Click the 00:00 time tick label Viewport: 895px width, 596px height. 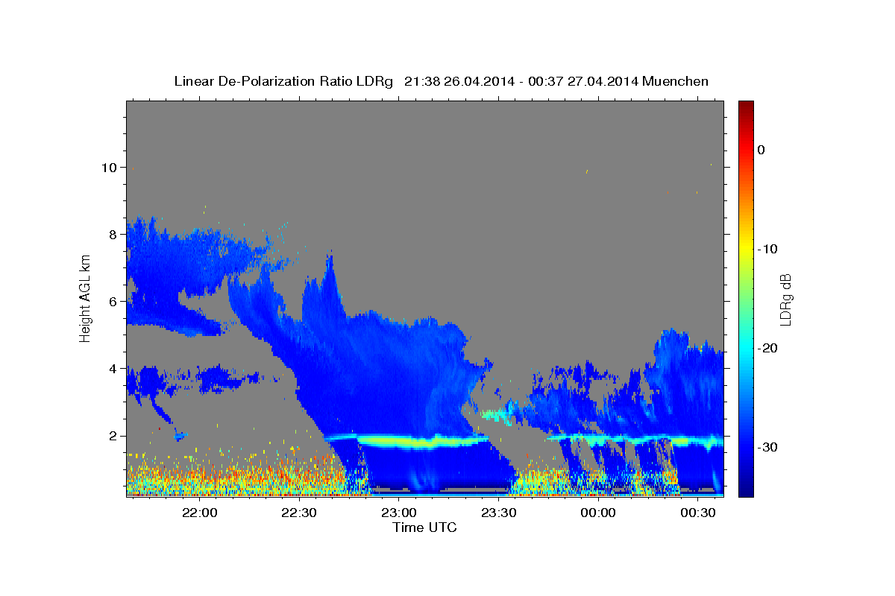tap(598, 513)
